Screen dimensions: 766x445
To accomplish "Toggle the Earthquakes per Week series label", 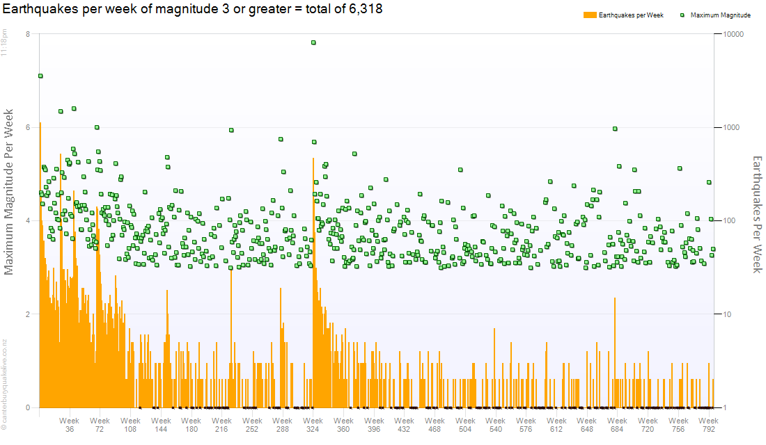I will point(631,15).
